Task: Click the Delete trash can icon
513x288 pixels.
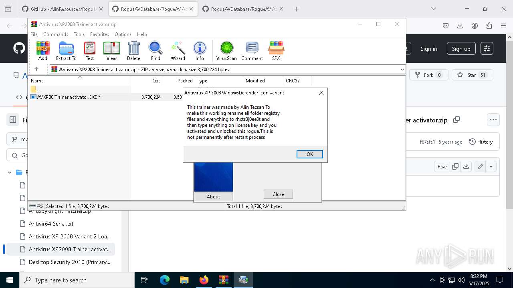Action: point(133,51)
